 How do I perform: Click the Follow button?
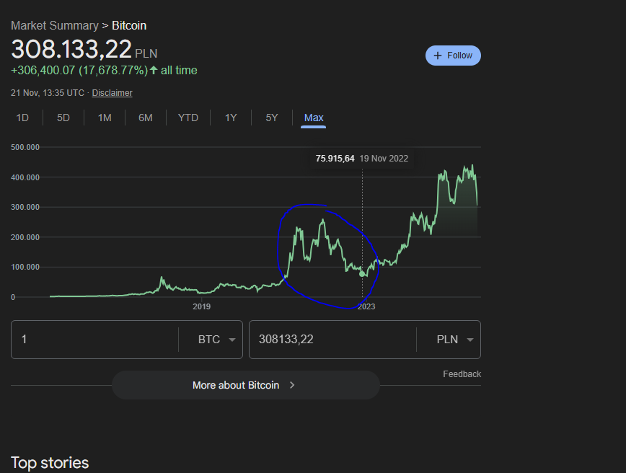coord(453,56)
